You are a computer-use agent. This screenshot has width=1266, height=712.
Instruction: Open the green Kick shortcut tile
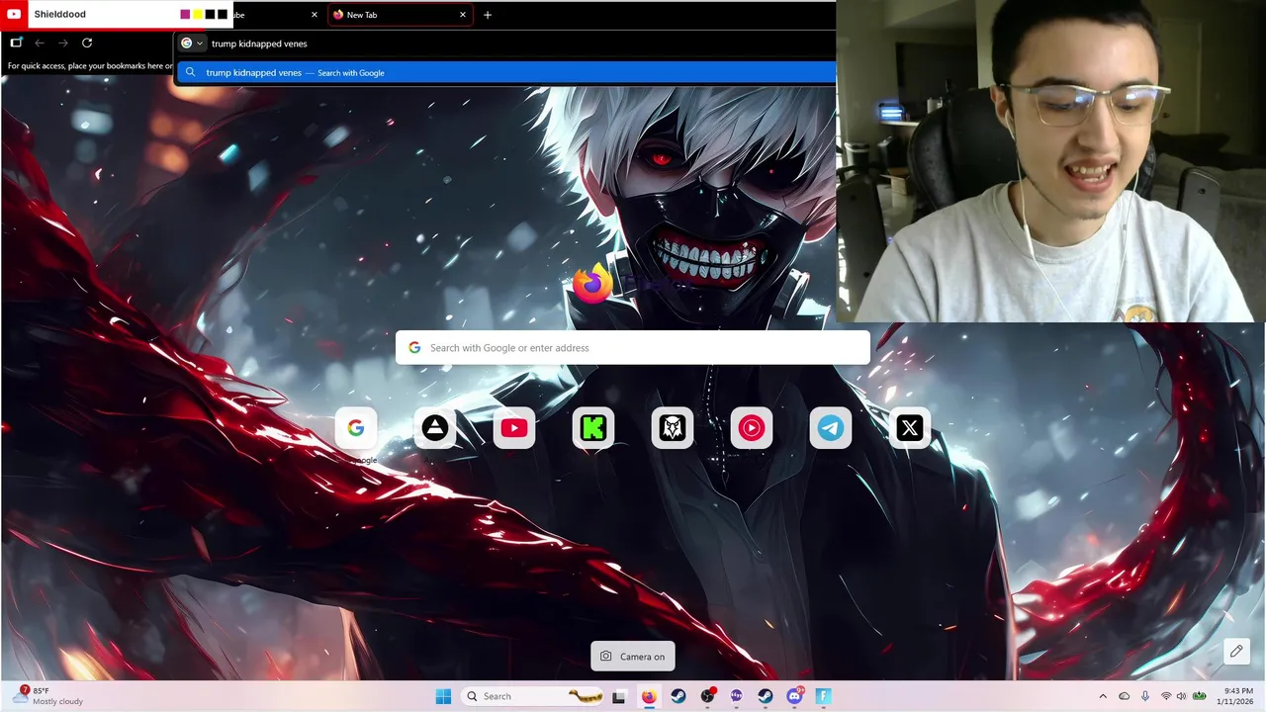[x=593, y=428]
